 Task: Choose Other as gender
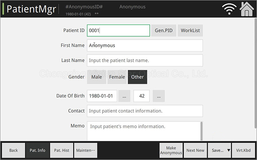click(x=137, y=77)
